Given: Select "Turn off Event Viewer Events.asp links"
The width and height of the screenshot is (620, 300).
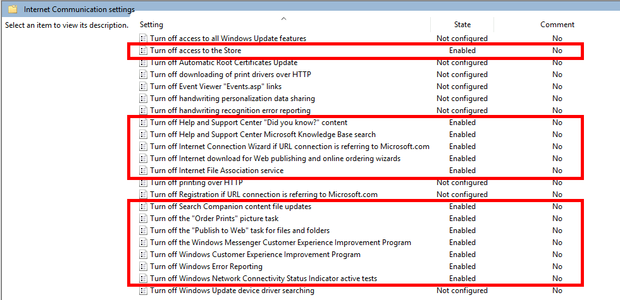Looking at the screenshot, I should click(216, 87).
